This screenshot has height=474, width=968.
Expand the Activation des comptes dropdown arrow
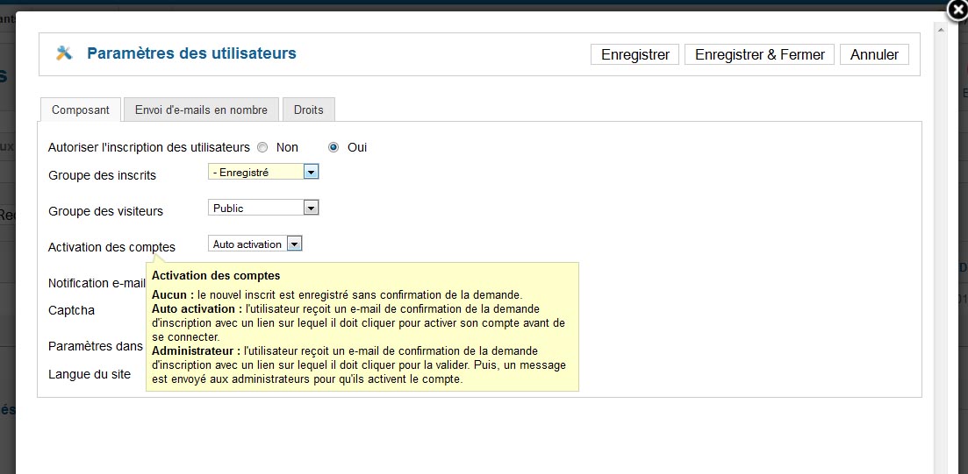295,244
